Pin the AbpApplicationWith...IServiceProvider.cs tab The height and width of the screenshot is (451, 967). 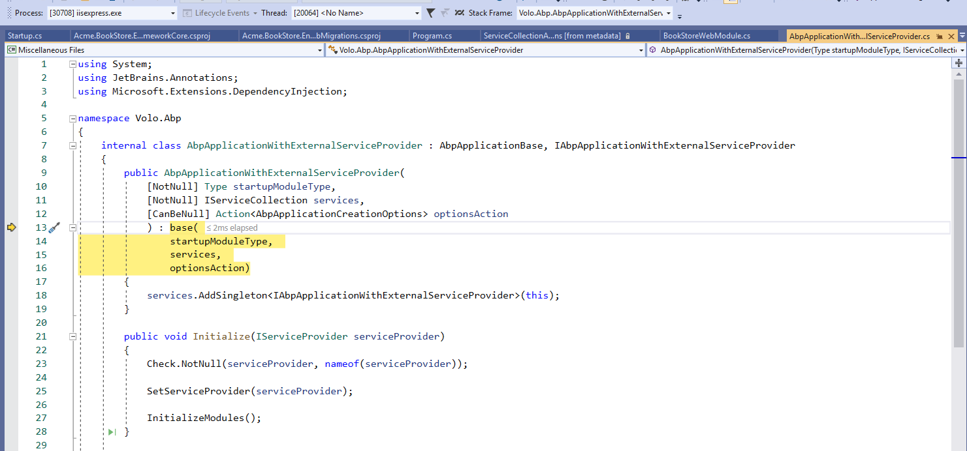[938, 36]
